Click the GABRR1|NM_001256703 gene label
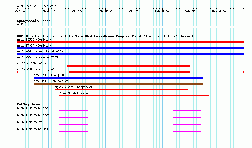The image size is (252, 148). tap(33, 115)
